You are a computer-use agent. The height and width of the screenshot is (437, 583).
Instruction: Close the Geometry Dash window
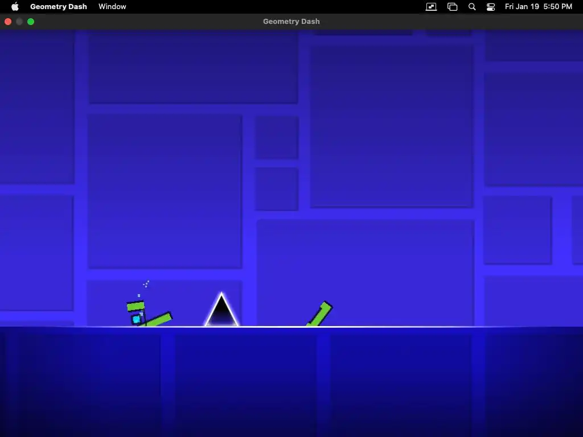(8, 22)
